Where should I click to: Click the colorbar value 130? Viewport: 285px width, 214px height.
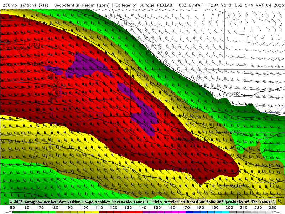coord(128,208)
